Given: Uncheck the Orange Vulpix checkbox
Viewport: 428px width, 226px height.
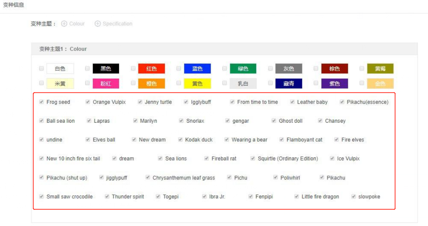Looking at the screenshot, I should tap(88, 102).
